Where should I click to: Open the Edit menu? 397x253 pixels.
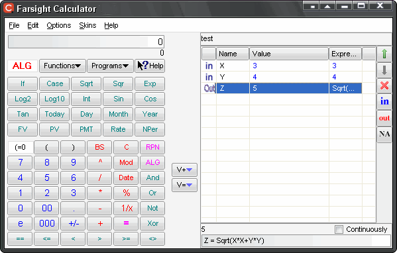click(33, 25)
